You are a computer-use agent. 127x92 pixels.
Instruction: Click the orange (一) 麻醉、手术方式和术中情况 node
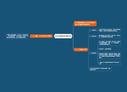[41, 36]
